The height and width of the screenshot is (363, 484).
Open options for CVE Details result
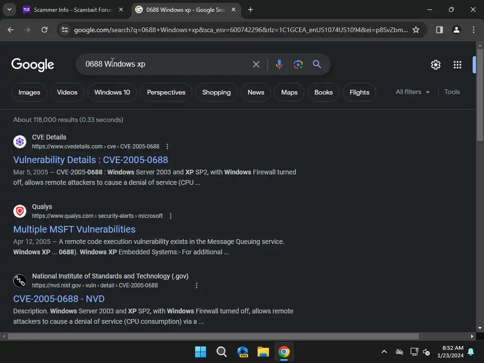pos(167,147)
